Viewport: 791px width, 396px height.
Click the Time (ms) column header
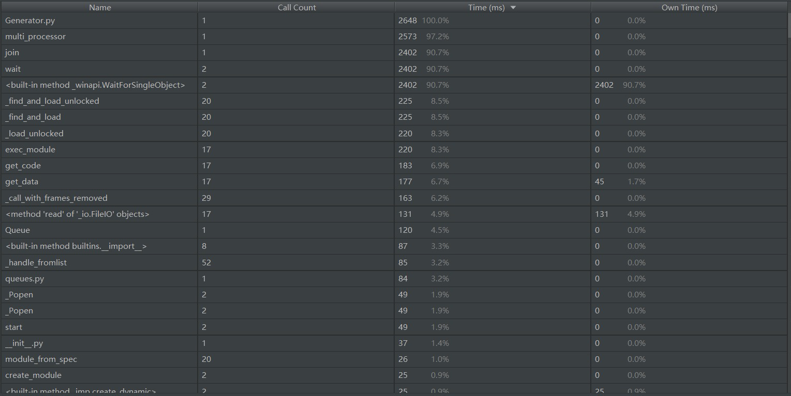(x=493, y=7)
